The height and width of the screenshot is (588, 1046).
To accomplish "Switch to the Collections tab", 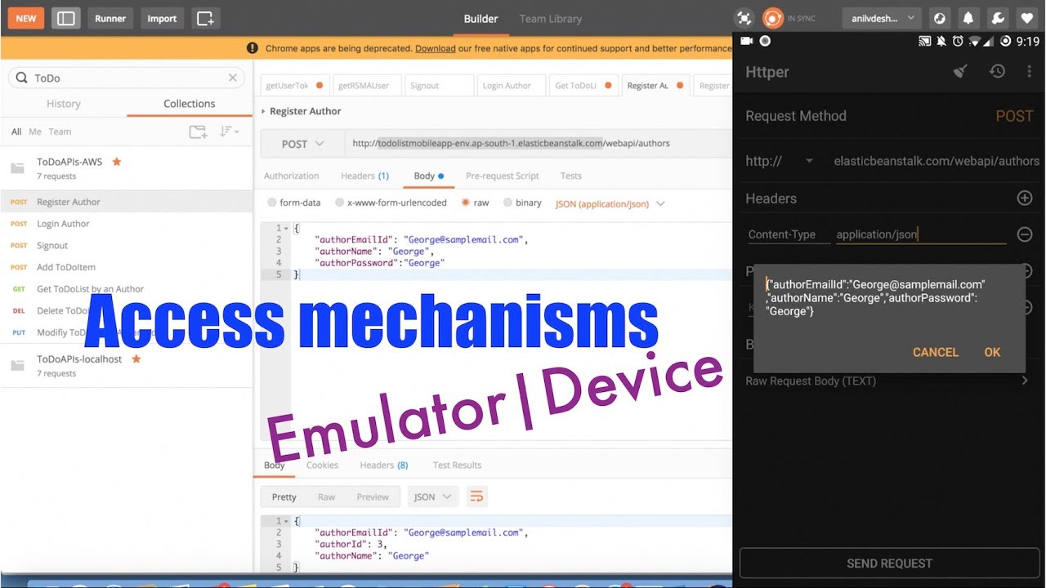I will 190,104.
